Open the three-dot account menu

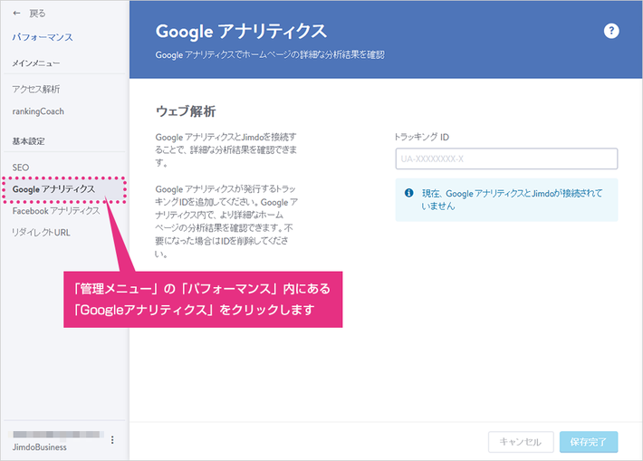(112, 440)
